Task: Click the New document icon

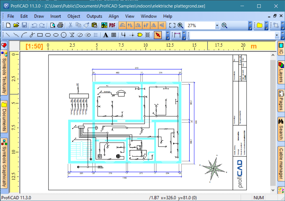Action: click(8, 25)
